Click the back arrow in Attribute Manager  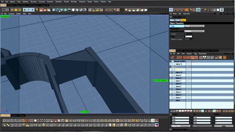click(x=215, y=14)
